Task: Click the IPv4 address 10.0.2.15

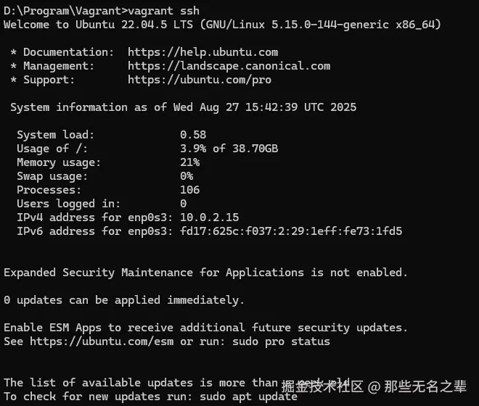Action: (x=209, y=217)
